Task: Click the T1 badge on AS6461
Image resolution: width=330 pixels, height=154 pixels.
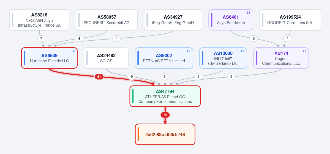Action: point(248,13)
